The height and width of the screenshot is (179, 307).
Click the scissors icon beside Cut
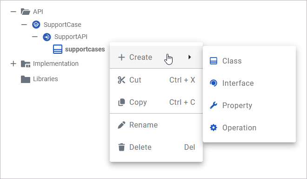121,80
